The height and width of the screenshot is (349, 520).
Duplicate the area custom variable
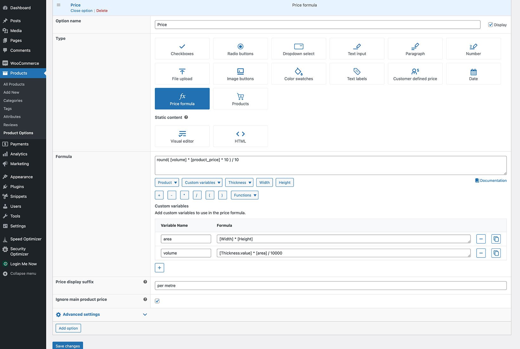(496, 239)
